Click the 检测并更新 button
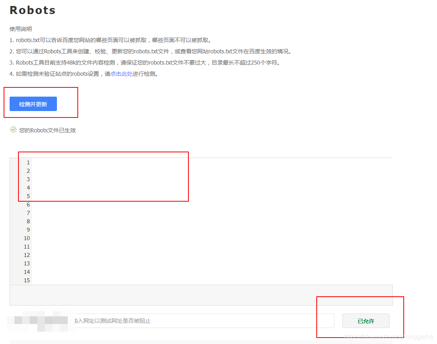 (x=33, y=104)
